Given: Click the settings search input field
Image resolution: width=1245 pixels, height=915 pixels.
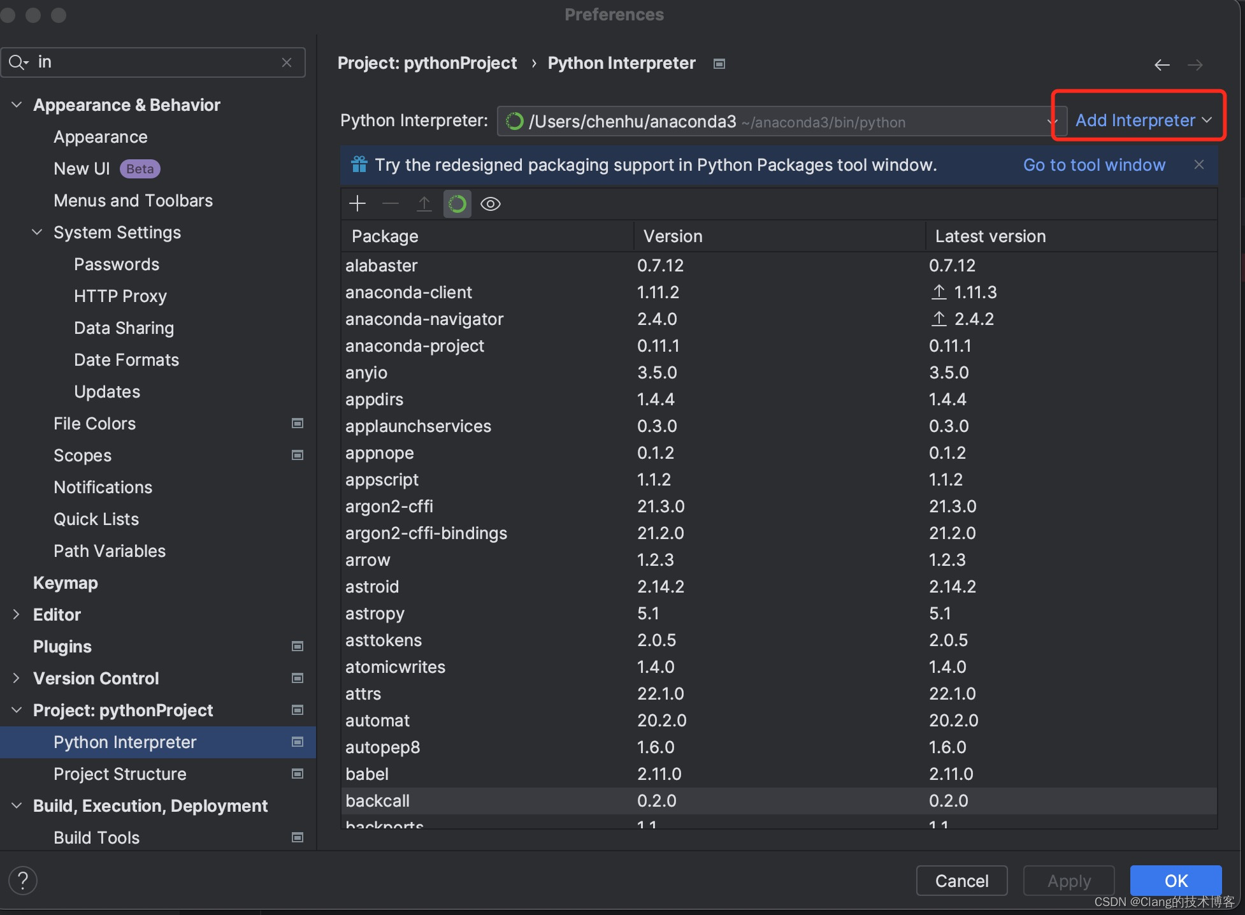Looking at the screenshot, I should pyautogui.click(x=153, y=62).
